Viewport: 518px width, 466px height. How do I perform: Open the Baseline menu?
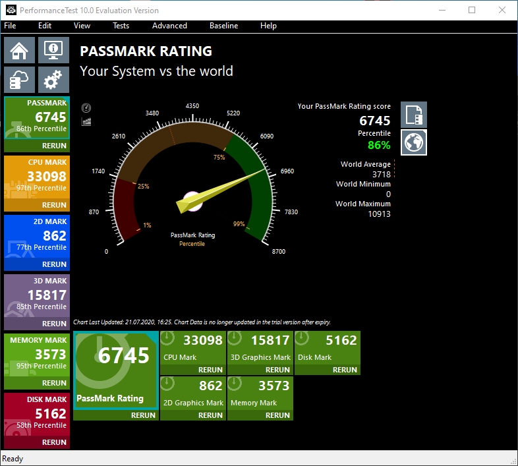pos(223,26)
